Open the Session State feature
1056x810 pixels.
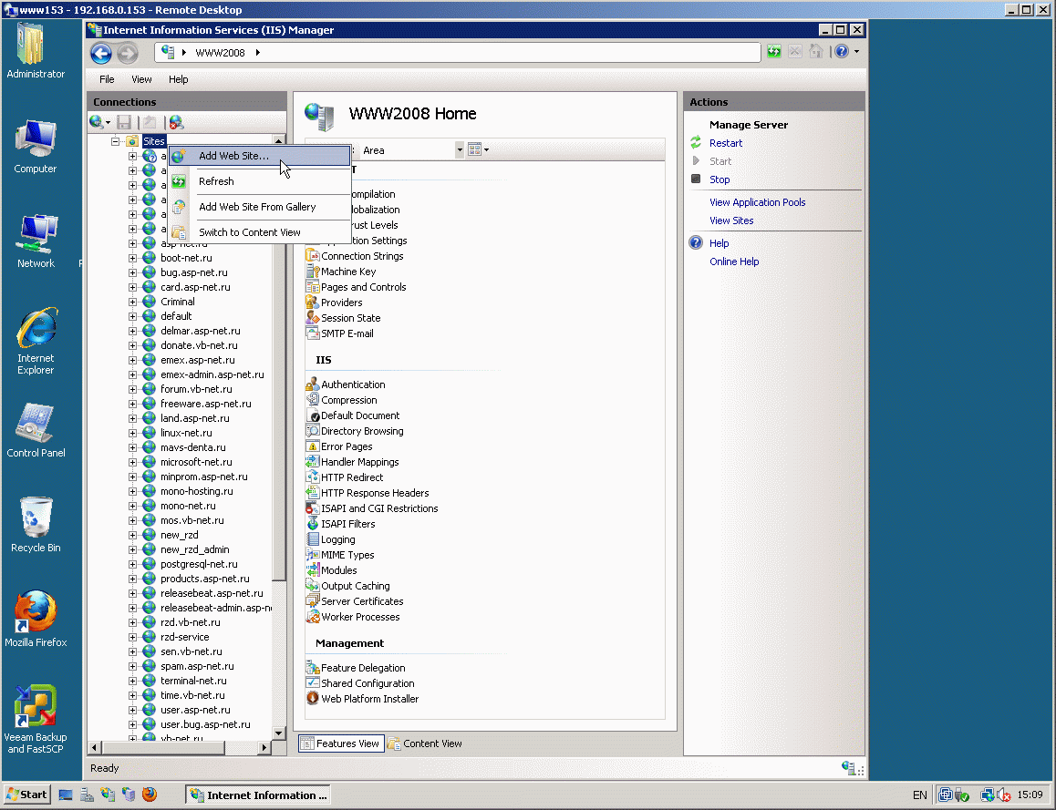(x=343, y=318)
